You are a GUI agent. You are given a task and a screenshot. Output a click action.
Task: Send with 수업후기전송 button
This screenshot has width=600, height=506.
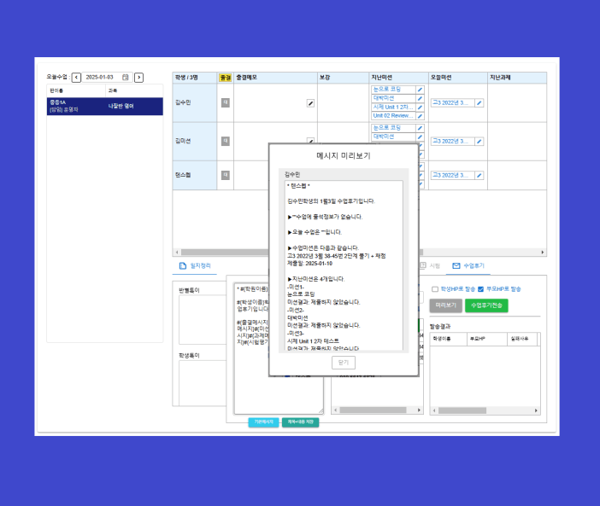[486, 305]
